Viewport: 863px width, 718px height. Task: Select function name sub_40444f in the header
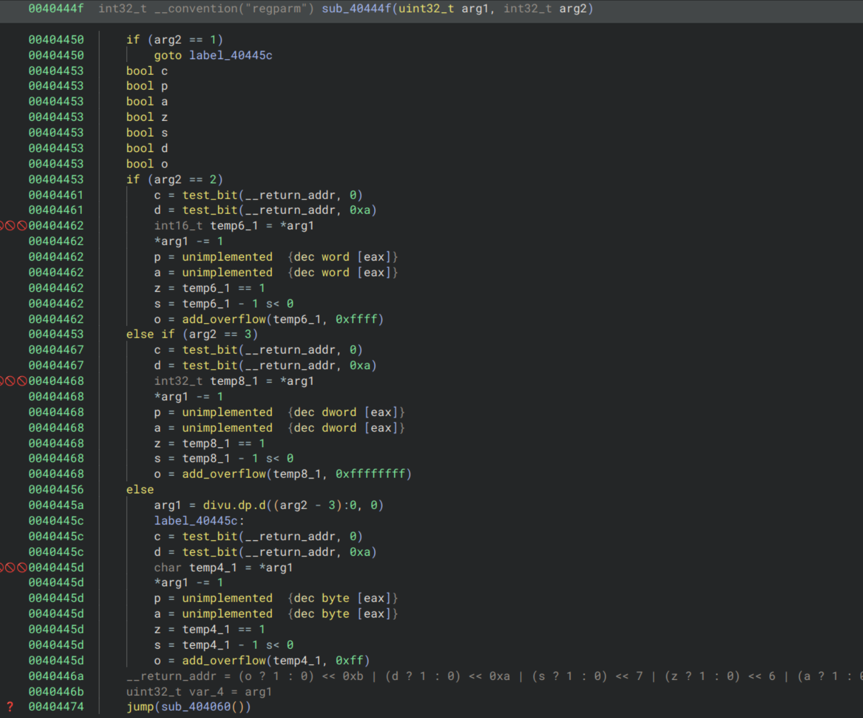click(357, 9)
